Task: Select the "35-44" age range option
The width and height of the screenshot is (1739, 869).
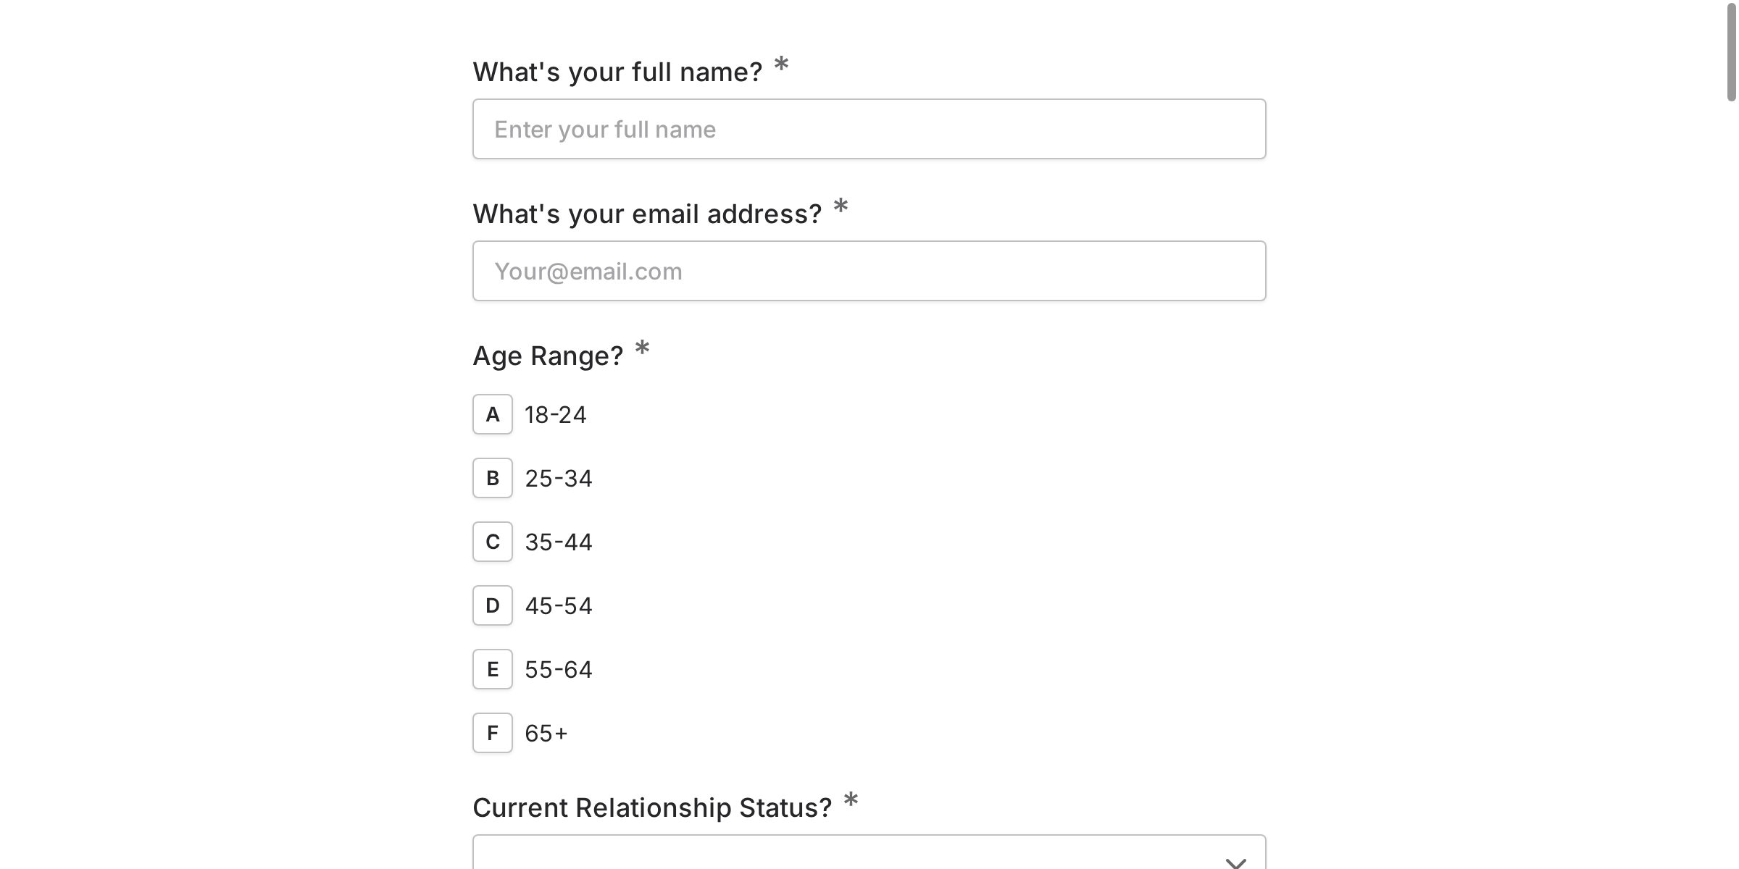Action: [559, 542]
